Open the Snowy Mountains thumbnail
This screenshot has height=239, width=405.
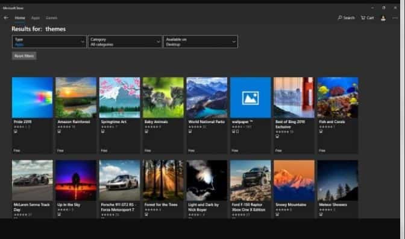tap(294, 180)
